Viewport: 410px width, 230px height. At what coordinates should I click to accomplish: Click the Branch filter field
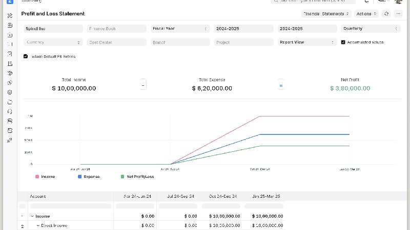pyautogui.click(x=180, y=42)
